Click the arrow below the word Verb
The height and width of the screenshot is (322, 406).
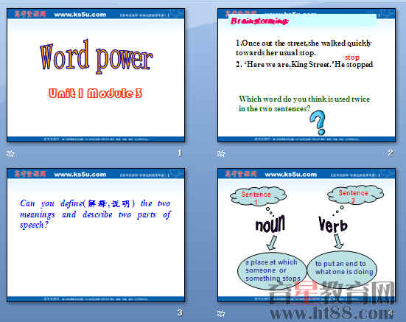(338, 241)
